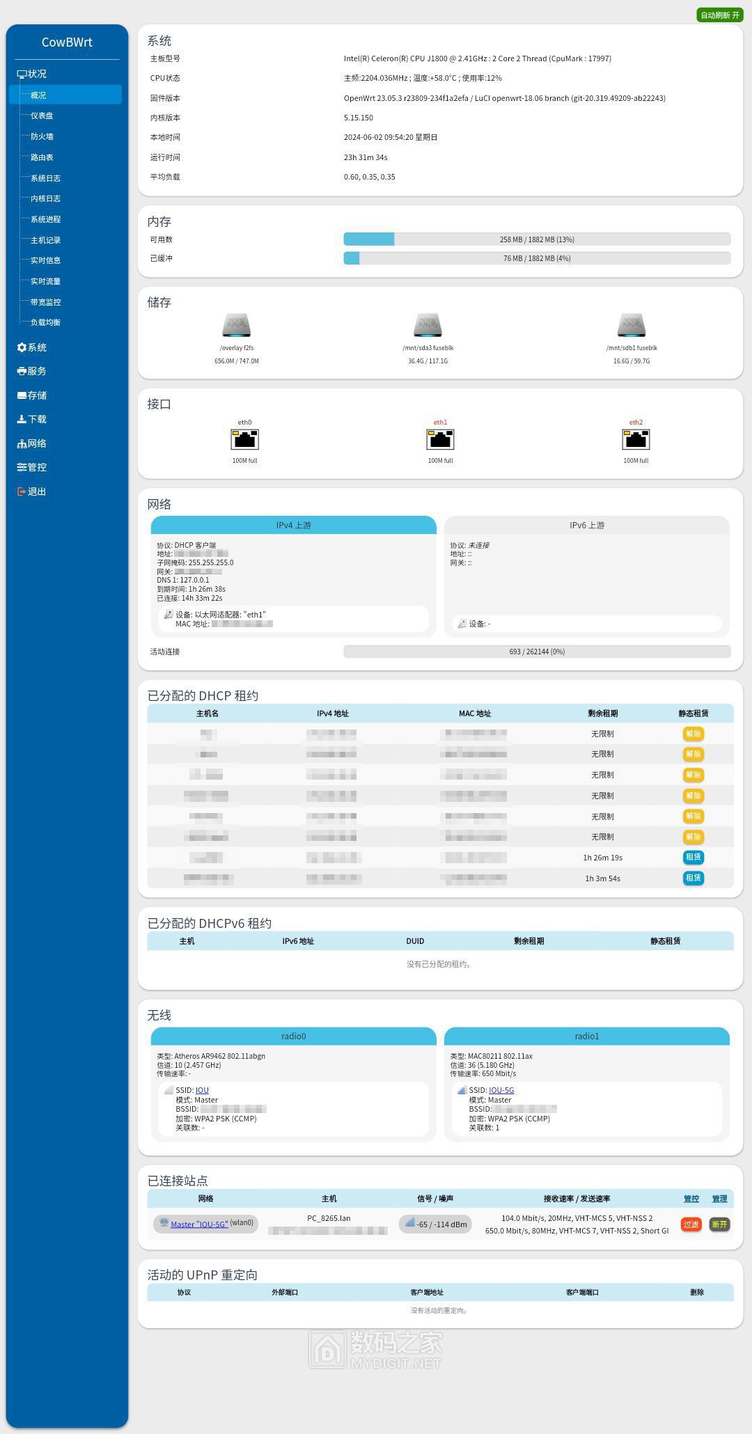Click the /mnt/sda3 SSD drive icon

(428, 326)
